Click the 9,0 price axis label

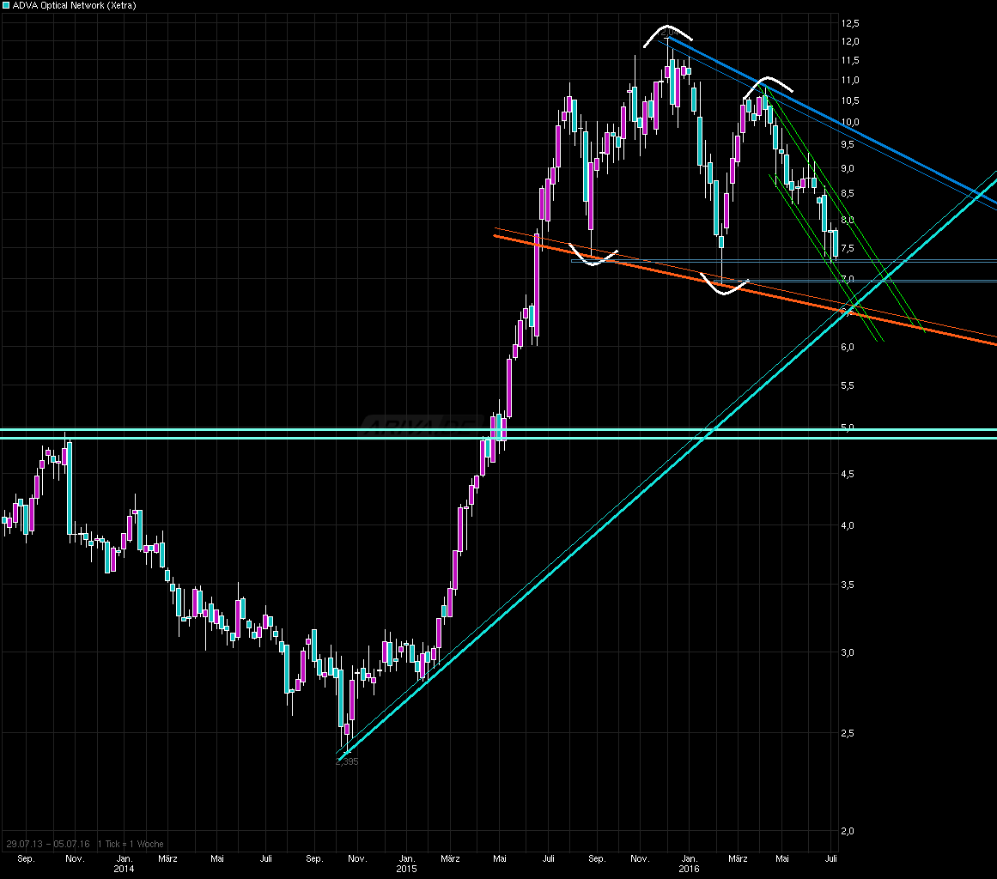[x=848, y=168]
